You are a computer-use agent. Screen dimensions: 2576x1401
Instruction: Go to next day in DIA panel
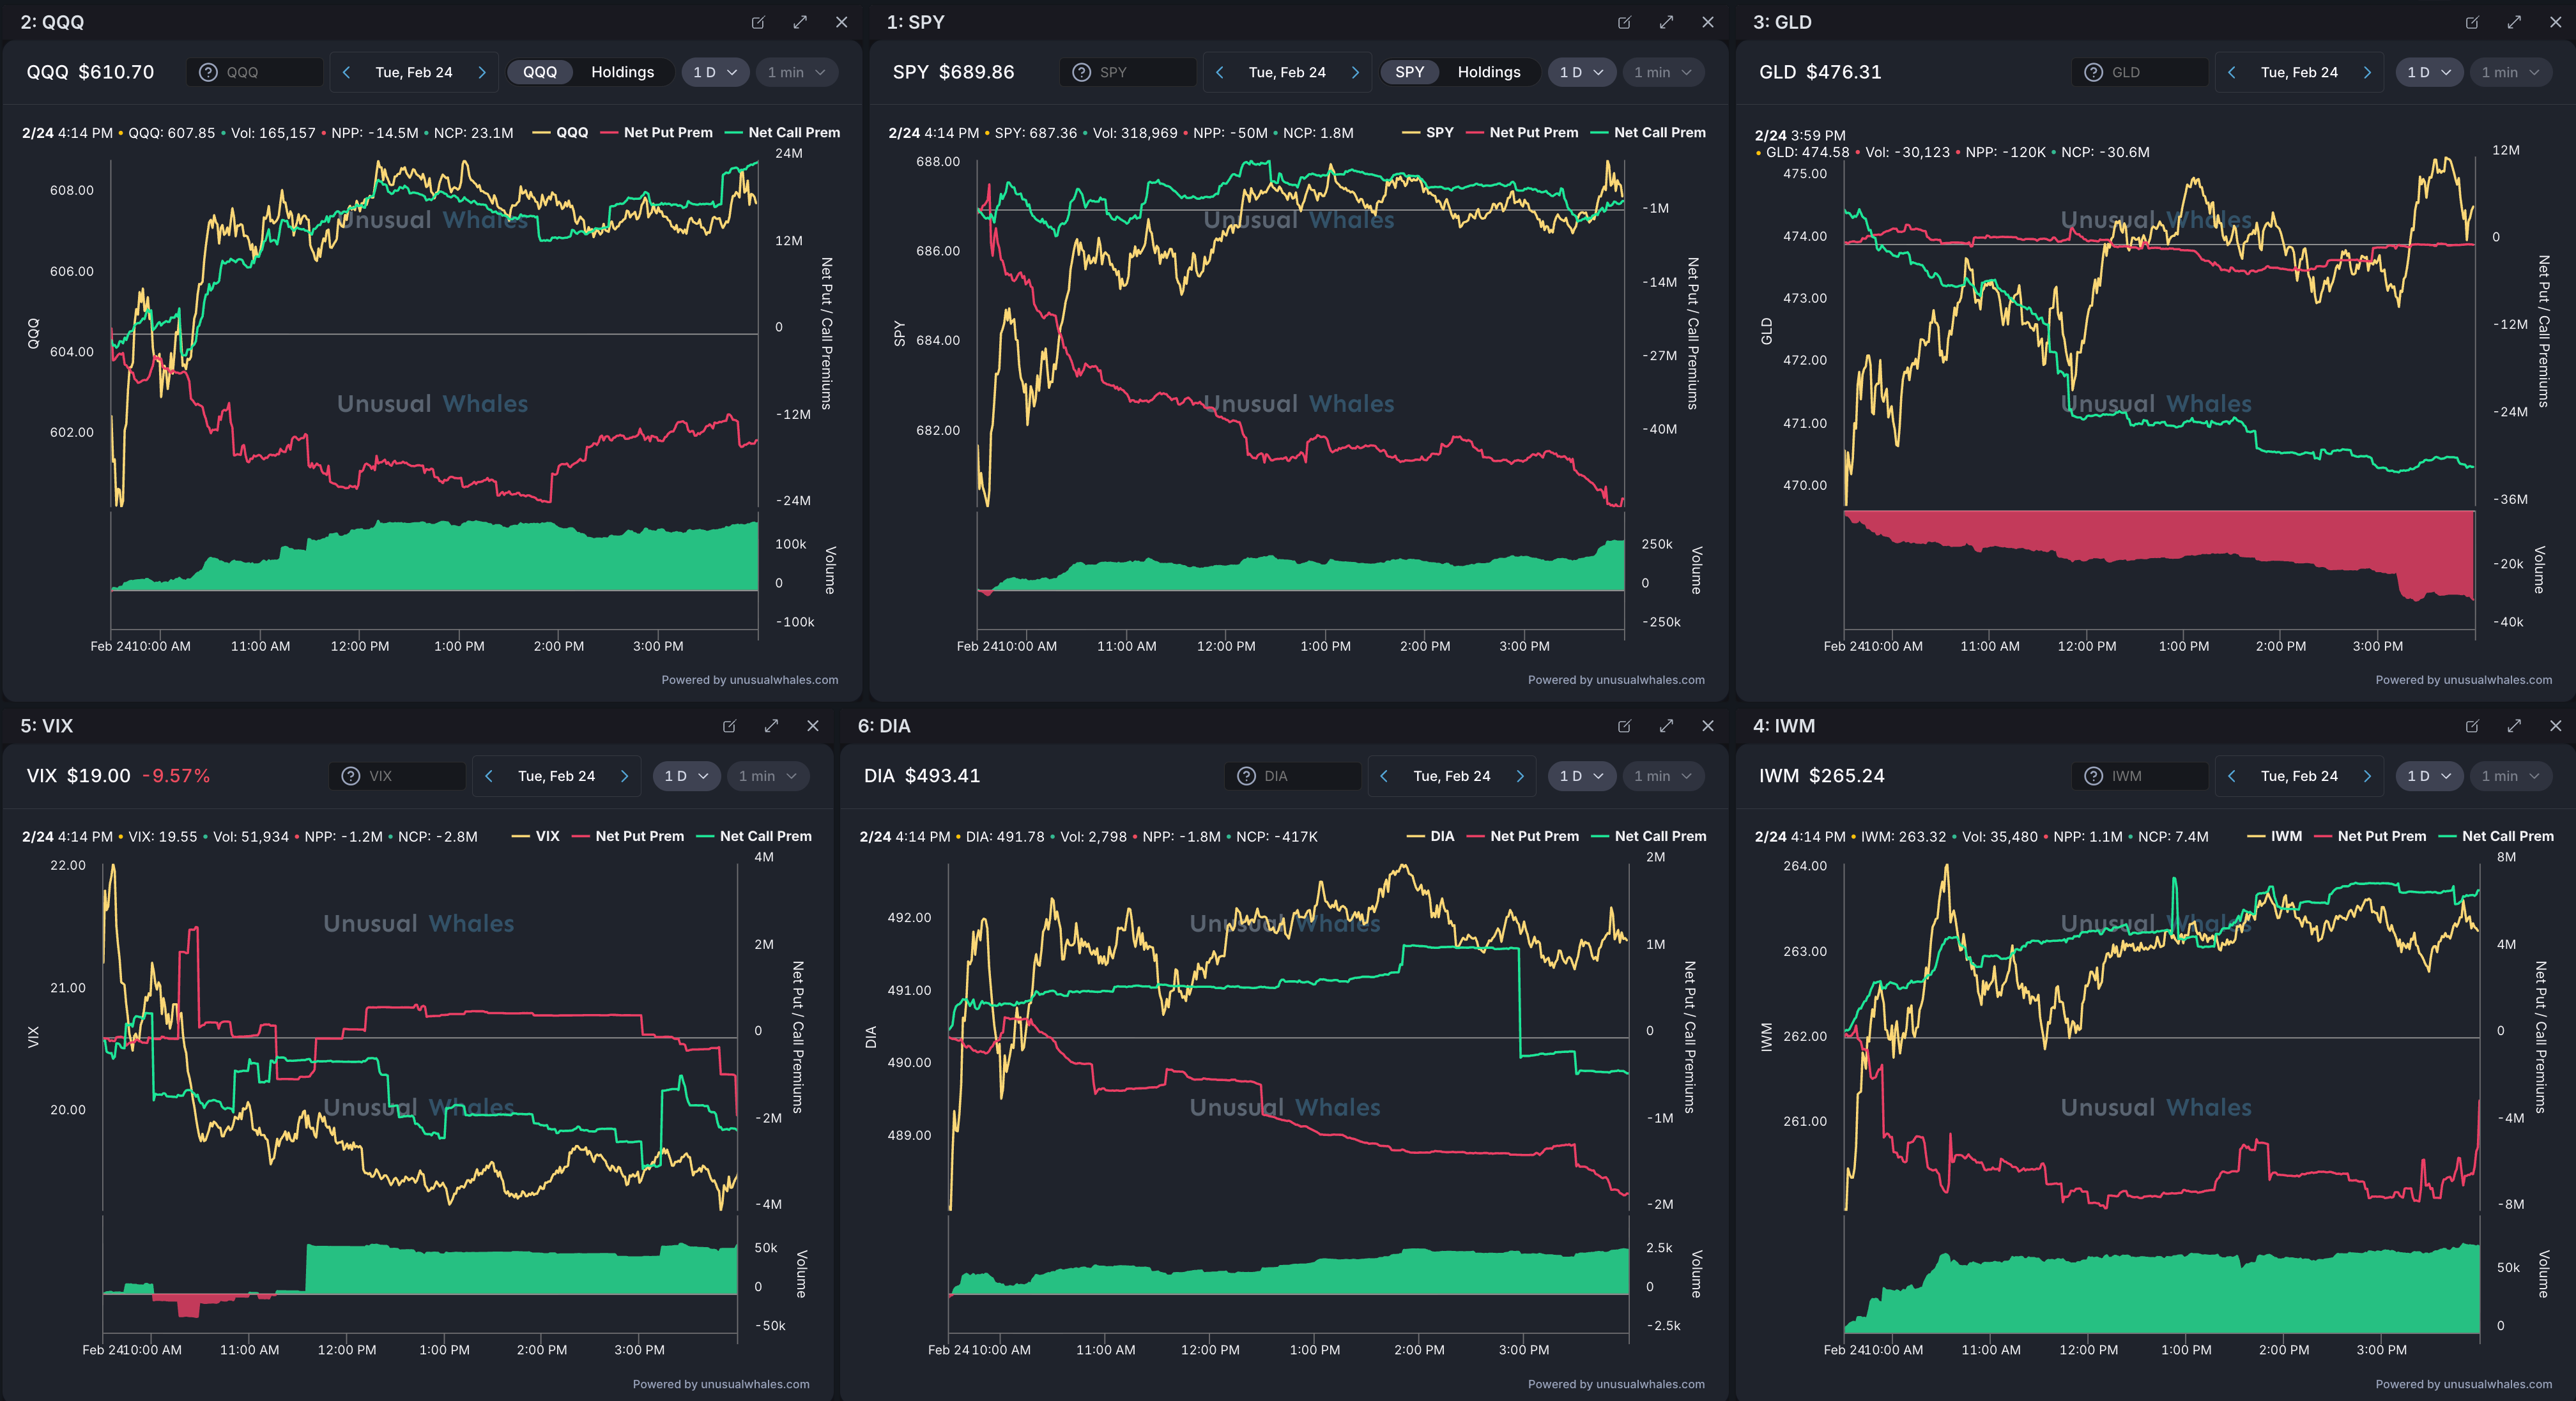1520,775
